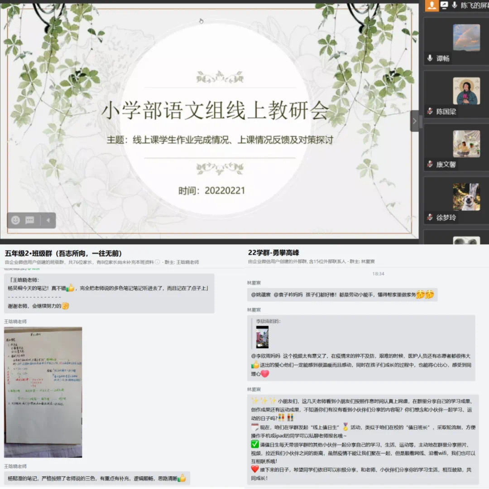
Task: Collapse the slide toolbar with its arrow
Action: click(48, 220)
